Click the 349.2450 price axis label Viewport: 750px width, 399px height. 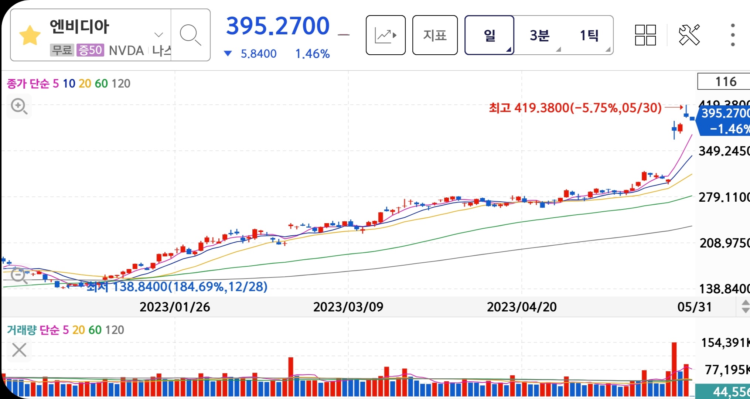pyautogui.click(x=724, y=151)
